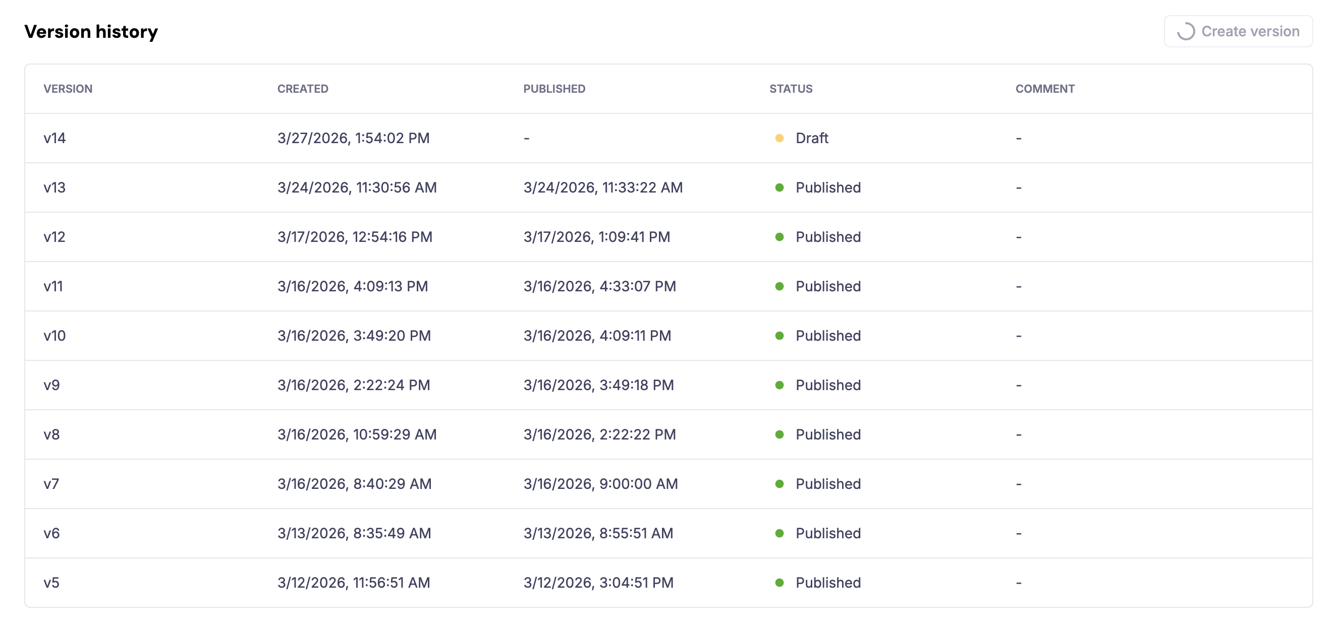Click the green Published dot for v13
The image size is (1333, 625).
coord(780,187)
